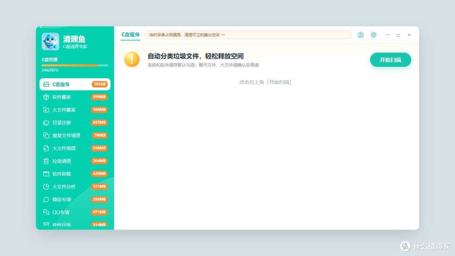The width and height of the screenshot is (455, 256).
Task: Open 大文件分析 section
Action: point(75,187)
